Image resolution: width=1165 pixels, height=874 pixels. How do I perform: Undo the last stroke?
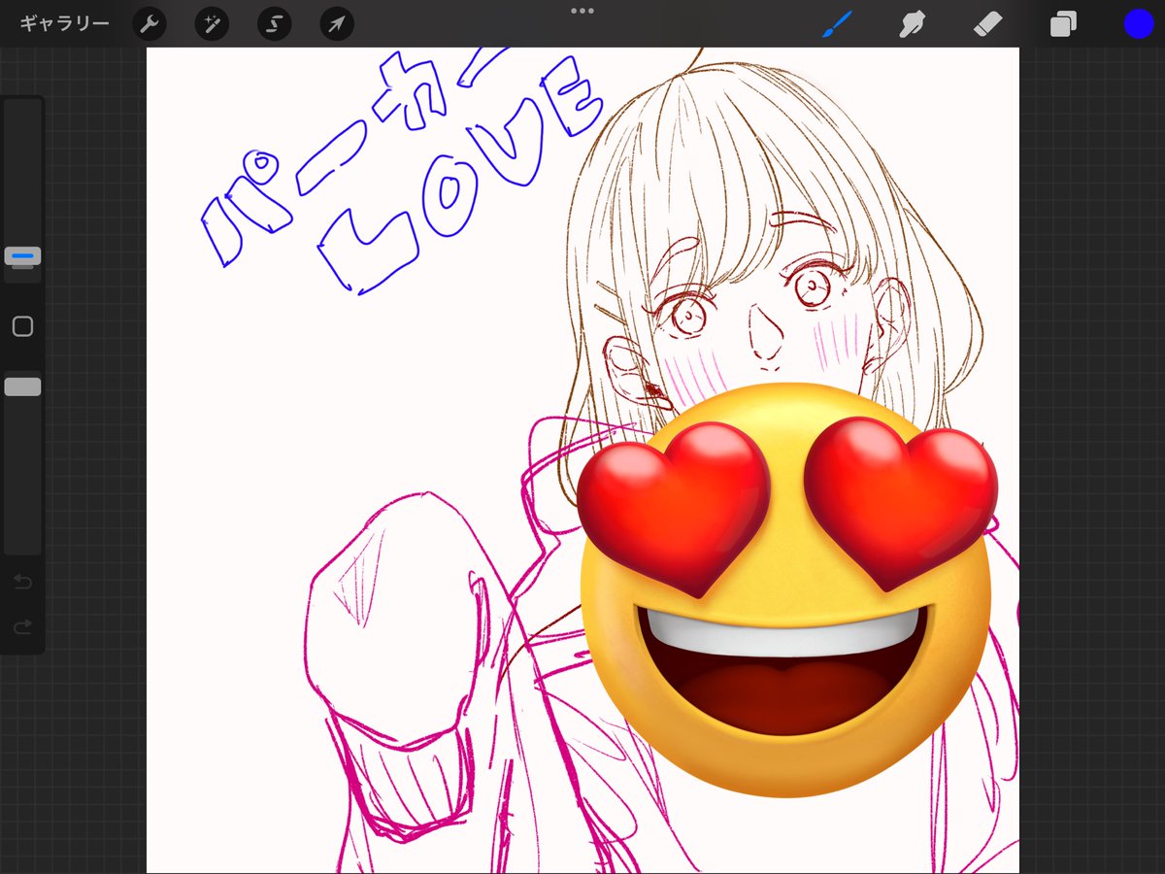[x=22, y=582]
